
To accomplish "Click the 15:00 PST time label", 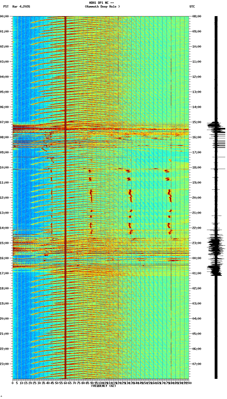I will [x=4, y=243].
